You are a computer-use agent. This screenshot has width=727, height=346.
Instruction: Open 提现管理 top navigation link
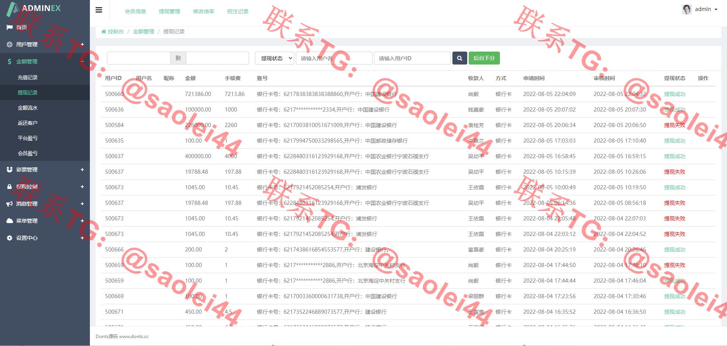(170, 11)
